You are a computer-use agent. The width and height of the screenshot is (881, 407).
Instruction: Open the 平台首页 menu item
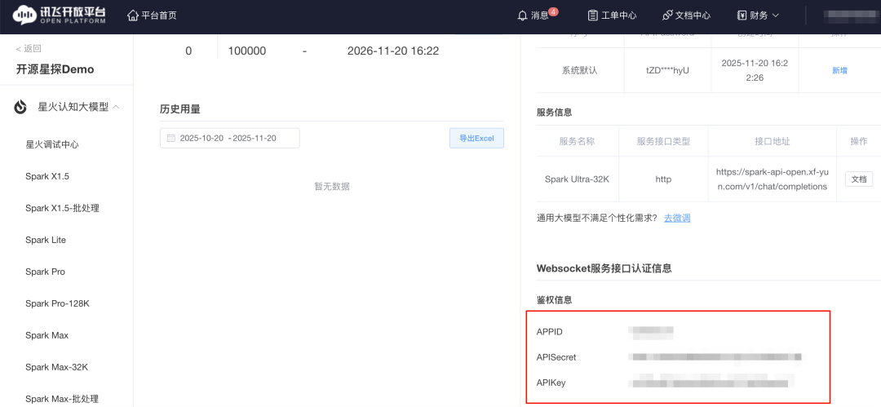(159, 15)
